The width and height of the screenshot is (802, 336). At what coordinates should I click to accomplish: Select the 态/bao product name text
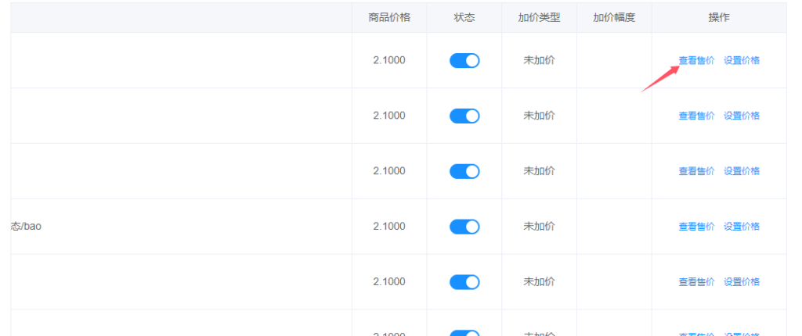point(26,226)
